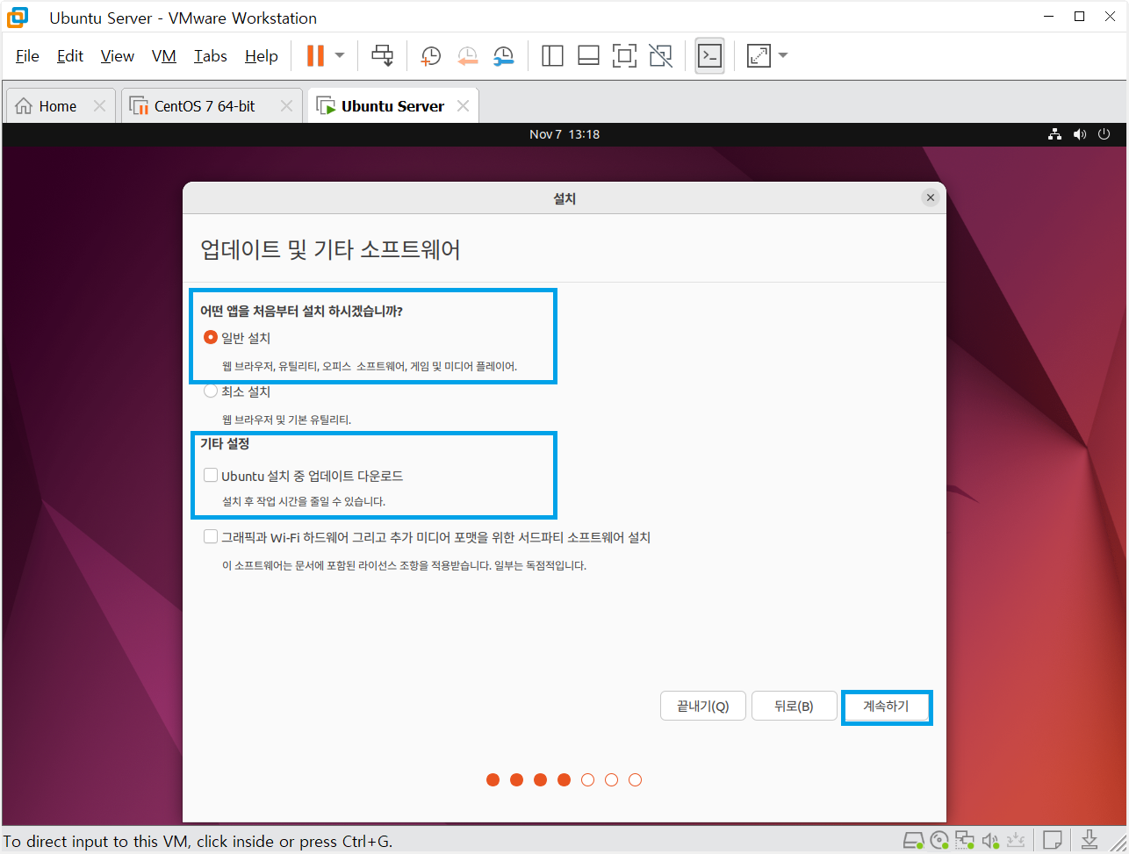Enable Ubuntu 설치 중 업데이트 다운로드 checkbox
Screen dimensions: 1129x854
pos(211,475)
